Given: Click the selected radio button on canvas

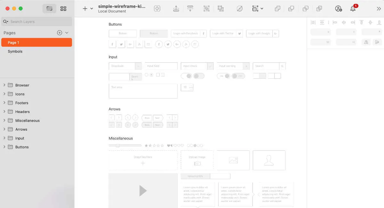Looking at the screenshot, I should click(x=151, y=75).
